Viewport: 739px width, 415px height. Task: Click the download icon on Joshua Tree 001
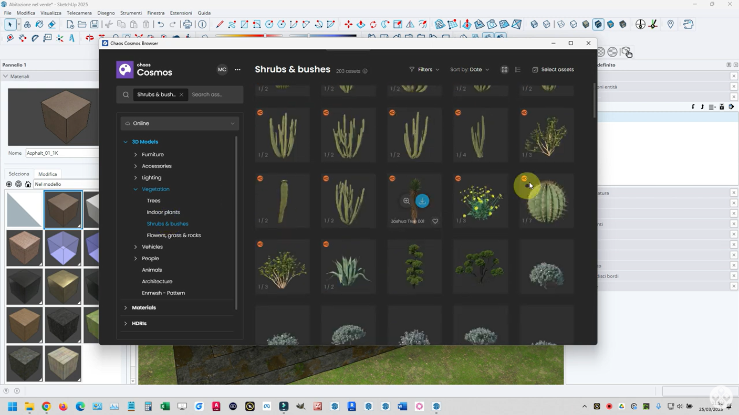point(422,201)
